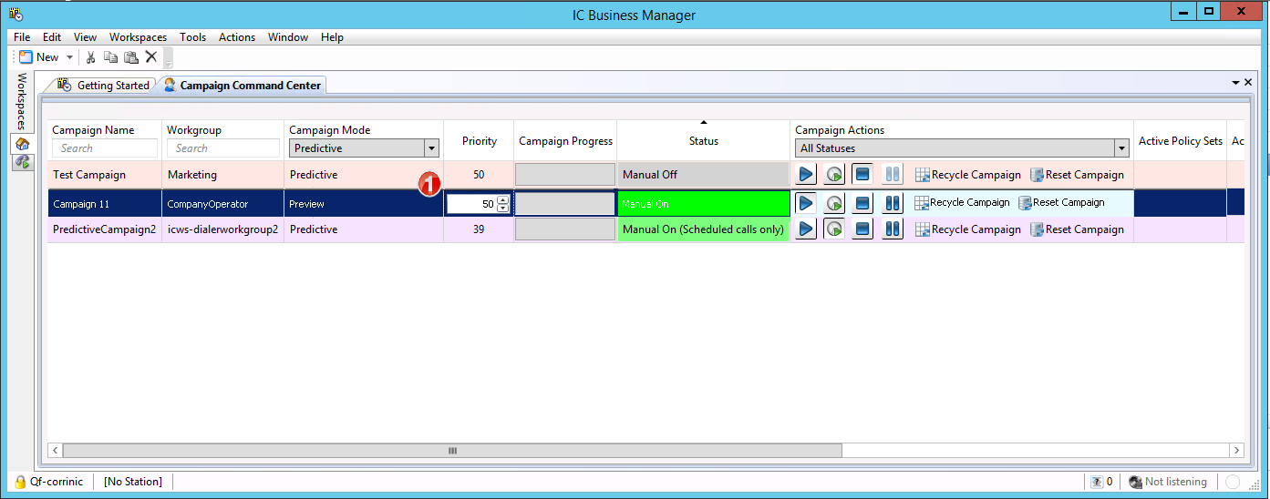Set Campaign 11 to scheduled calls only
Image resolution: width=1270 pixels, height=499 pixels.
tap(834, 203)
